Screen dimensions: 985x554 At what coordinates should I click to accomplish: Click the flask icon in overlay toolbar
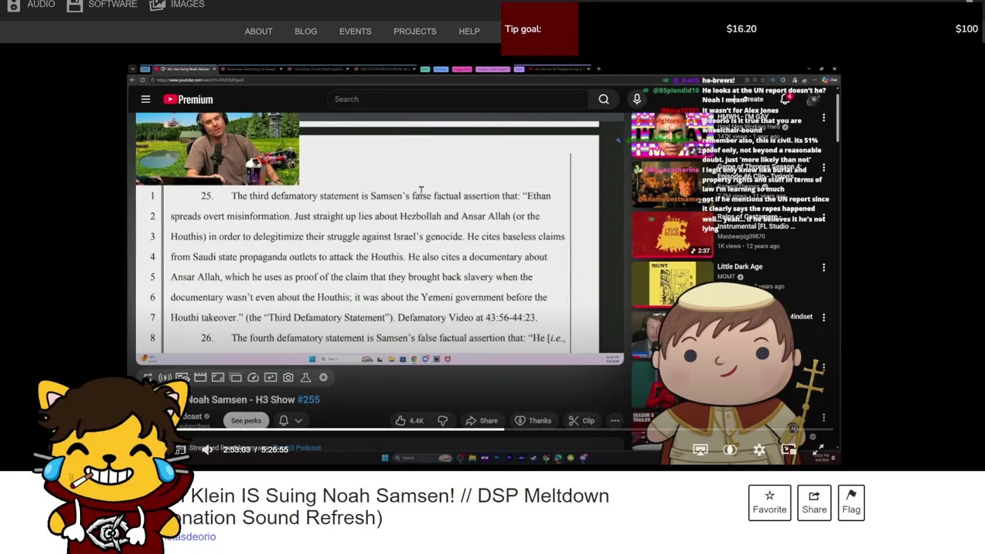point(306,377)
